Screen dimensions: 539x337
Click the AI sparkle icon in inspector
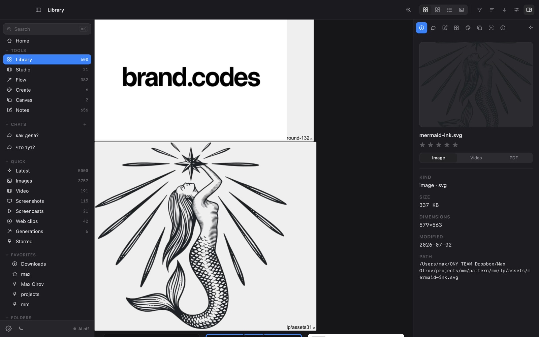click(531, 28)
